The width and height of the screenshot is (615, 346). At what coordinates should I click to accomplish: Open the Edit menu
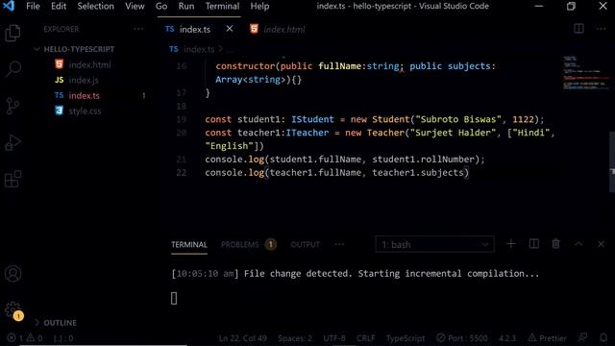click(x=59, y=7)
